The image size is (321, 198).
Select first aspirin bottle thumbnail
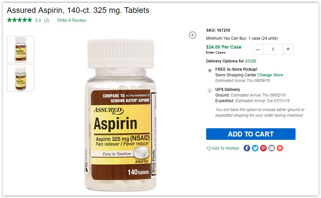pos(21,50)
